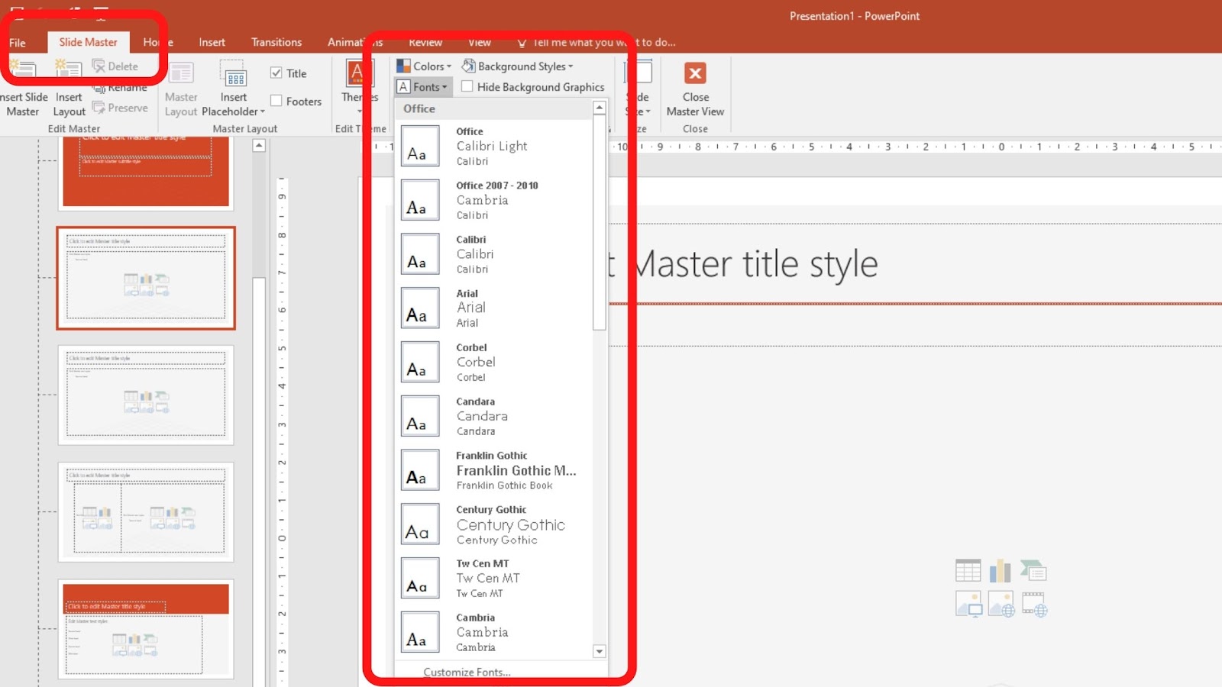Select the highlighted layout thumbnail
Screen dimensions: 1222x687
click(146, 278)
